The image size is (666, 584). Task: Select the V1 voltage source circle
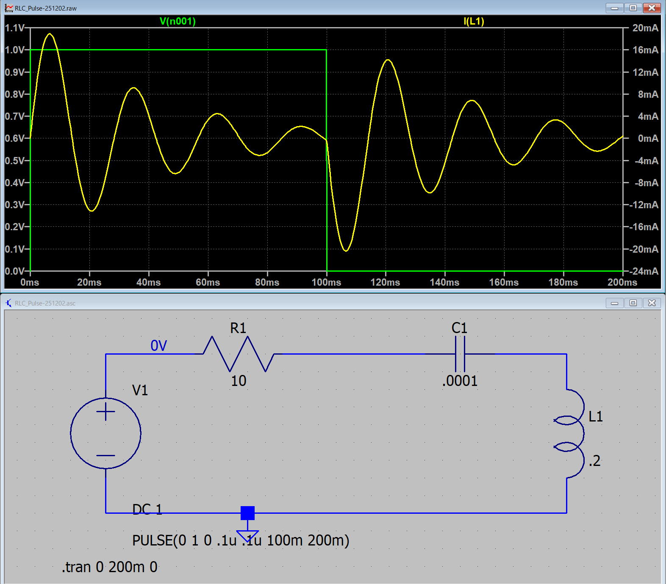click(x=105, y=433)
